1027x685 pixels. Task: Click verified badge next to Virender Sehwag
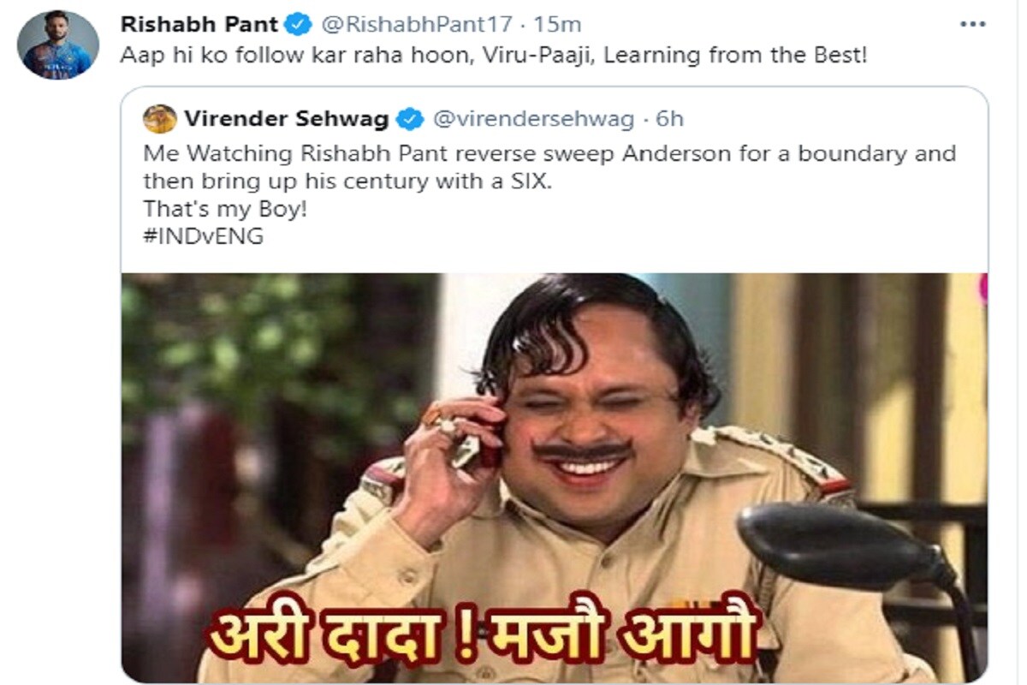(411, 119)
